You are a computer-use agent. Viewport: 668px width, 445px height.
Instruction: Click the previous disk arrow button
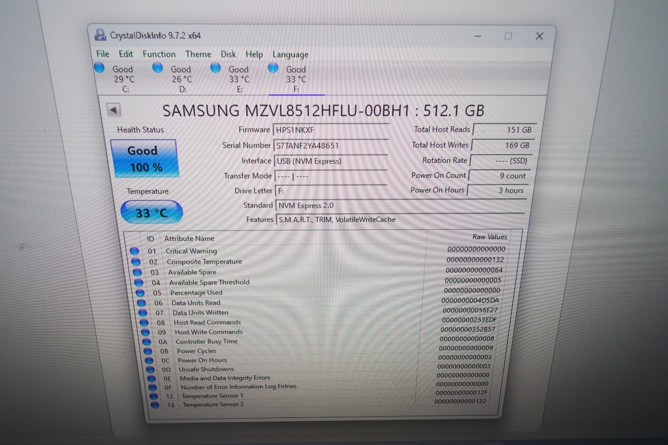[x=114, y=110]
